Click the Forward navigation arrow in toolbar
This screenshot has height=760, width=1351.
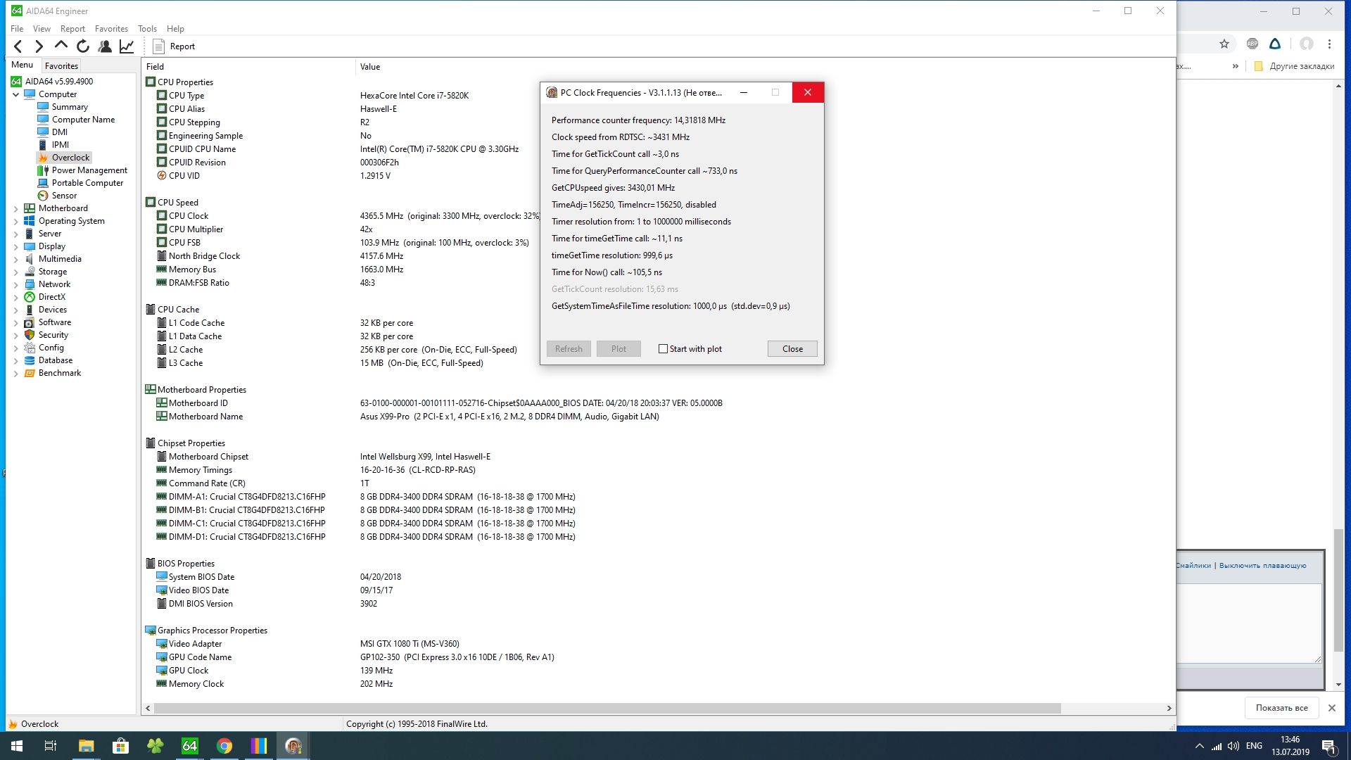pyautogui.click(x=39, y=46)
